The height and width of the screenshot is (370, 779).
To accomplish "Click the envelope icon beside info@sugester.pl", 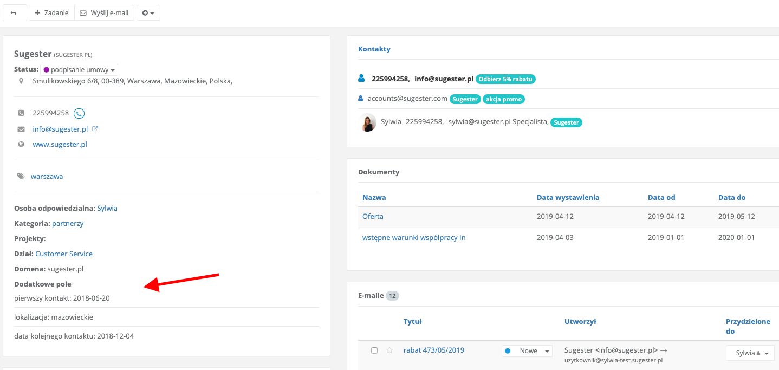I will 21,129.
